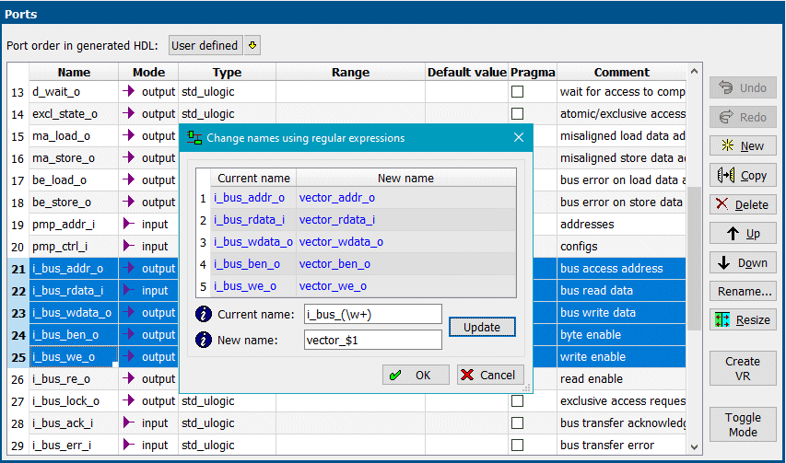Toggle Pragma checkbox for excl_state_o
The image size is (786, 463).
517,113
